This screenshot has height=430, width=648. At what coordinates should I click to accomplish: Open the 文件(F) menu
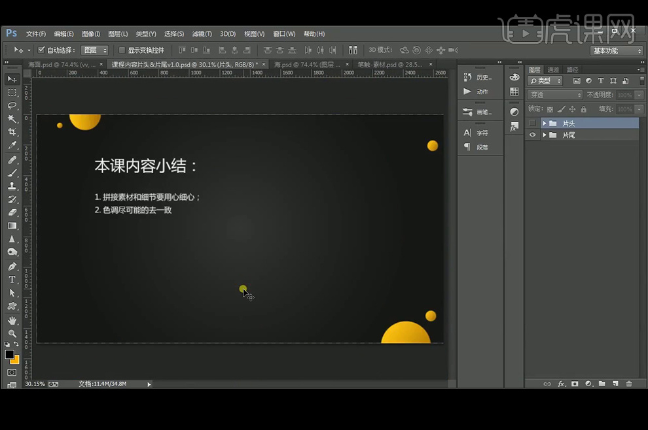(36, 34)
